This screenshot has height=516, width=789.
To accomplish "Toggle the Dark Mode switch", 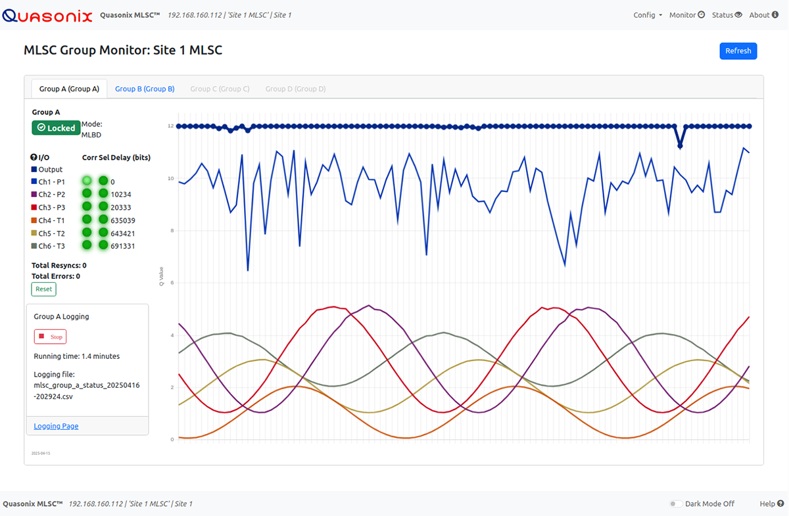I will [x=675, y=504].
